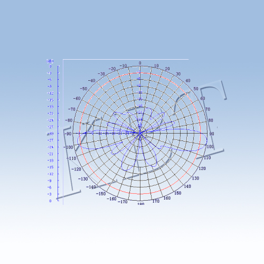
Task: Click the -60 degree angle label
Action: (x=77, y=98)
